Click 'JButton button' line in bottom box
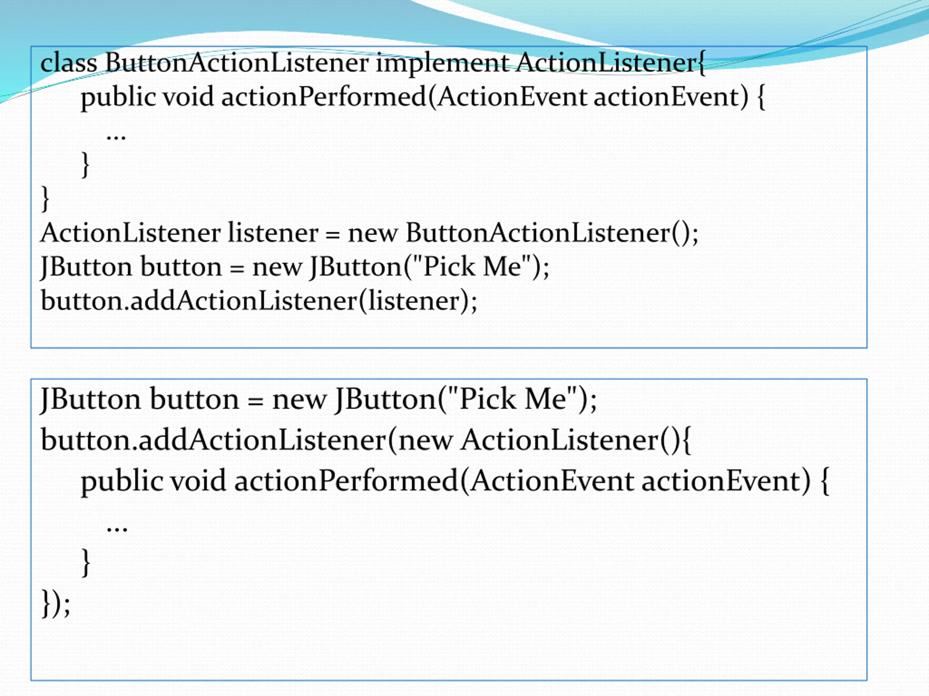Image resolution: width=929 pixels, height=696 pixels. click(x=319, y=399)
